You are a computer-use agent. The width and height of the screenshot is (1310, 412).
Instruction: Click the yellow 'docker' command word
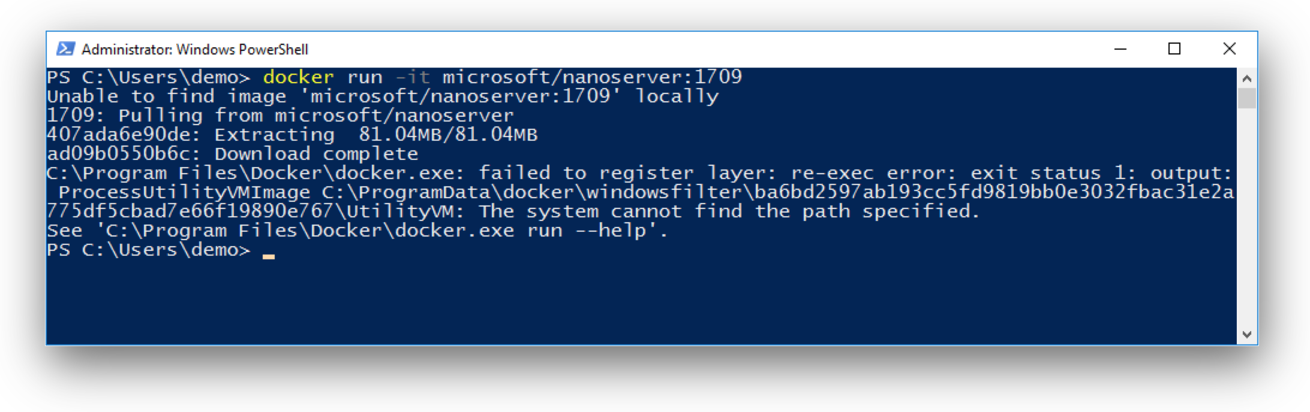tap(298, 77)
